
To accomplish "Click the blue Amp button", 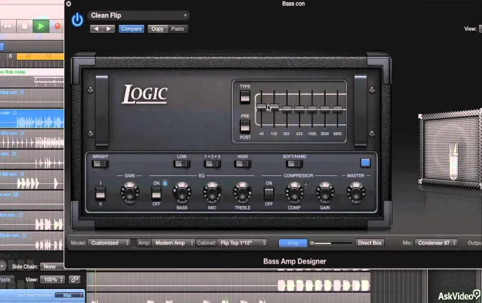I will point(293,243).
